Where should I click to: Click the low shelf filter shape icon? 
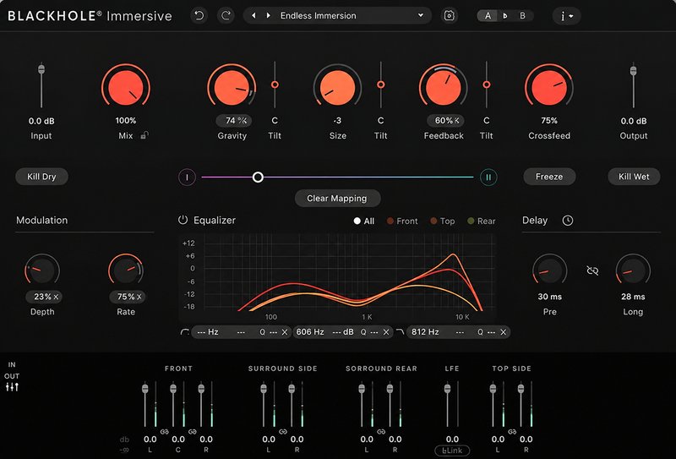(184, 331)
